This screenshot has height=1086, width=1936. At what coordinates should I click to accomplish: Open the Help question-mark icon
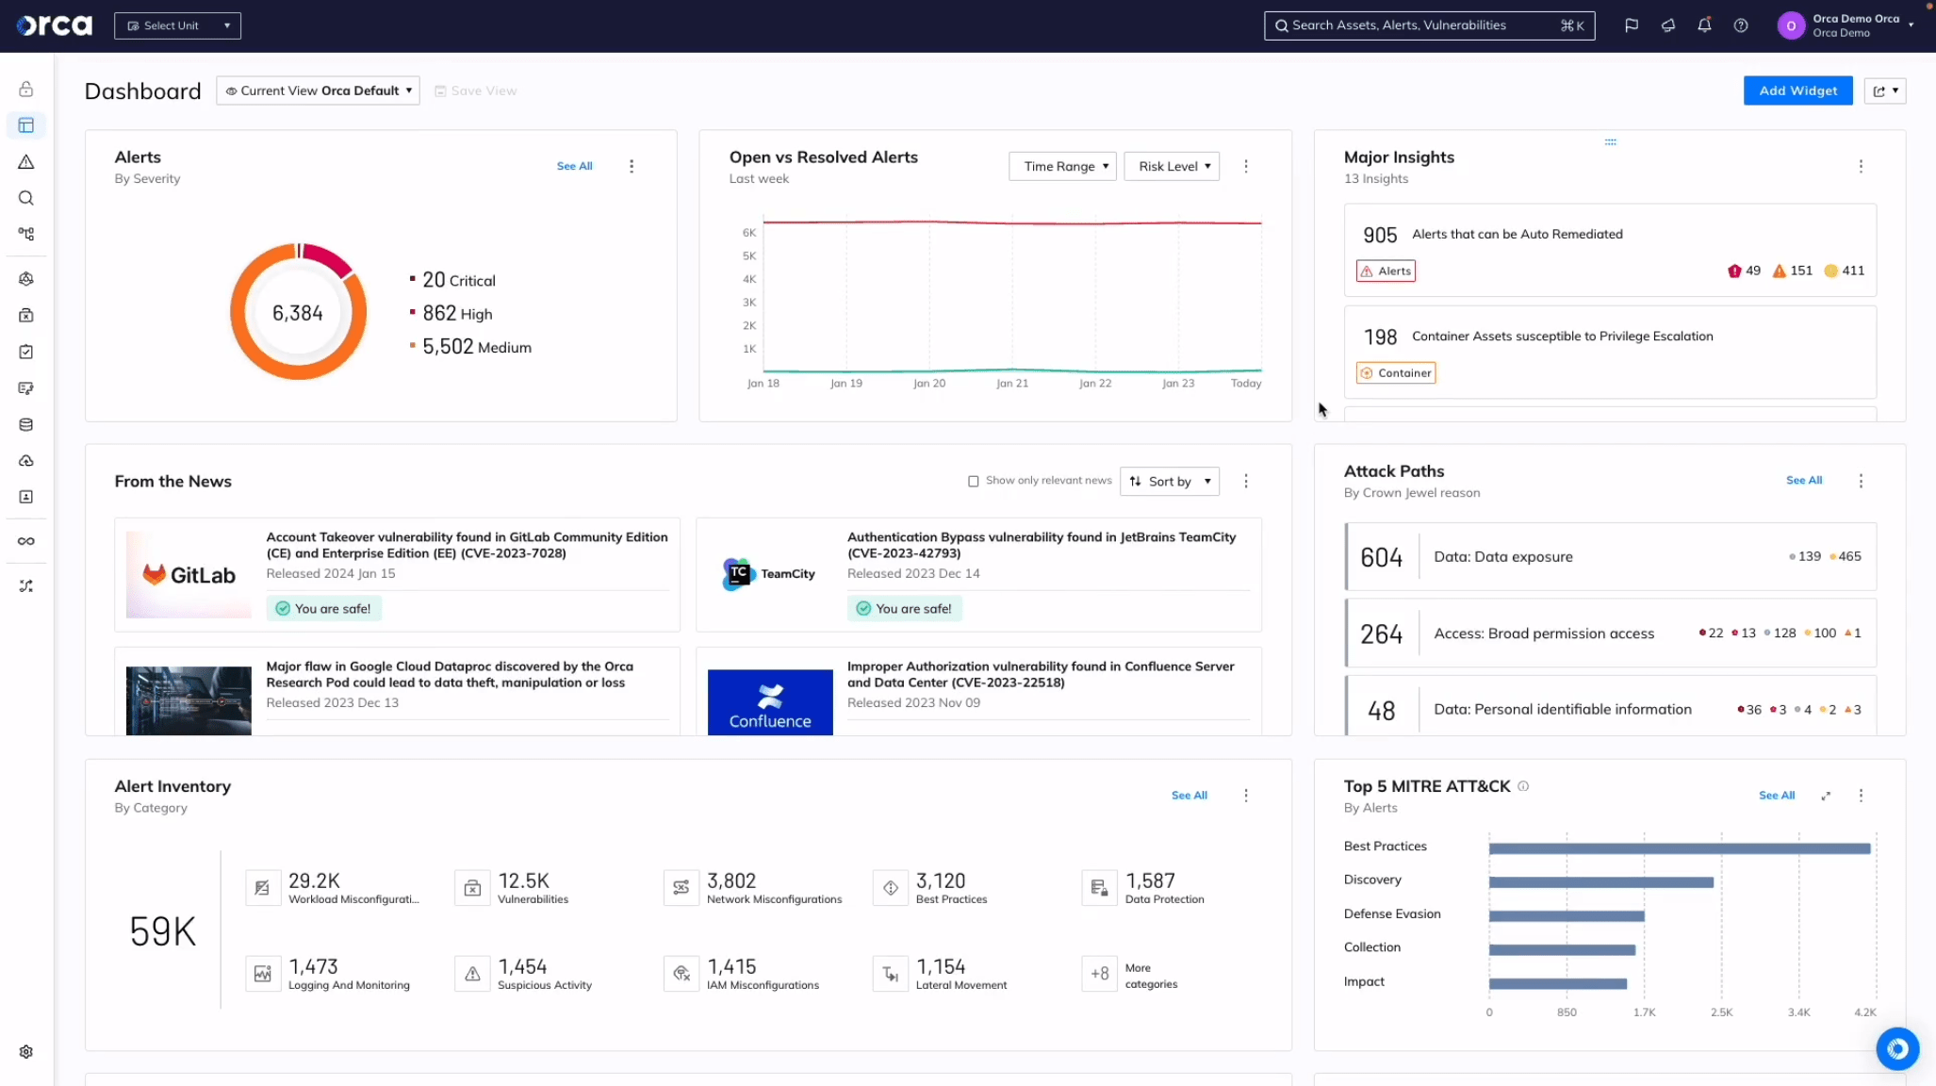point(1739,25)
